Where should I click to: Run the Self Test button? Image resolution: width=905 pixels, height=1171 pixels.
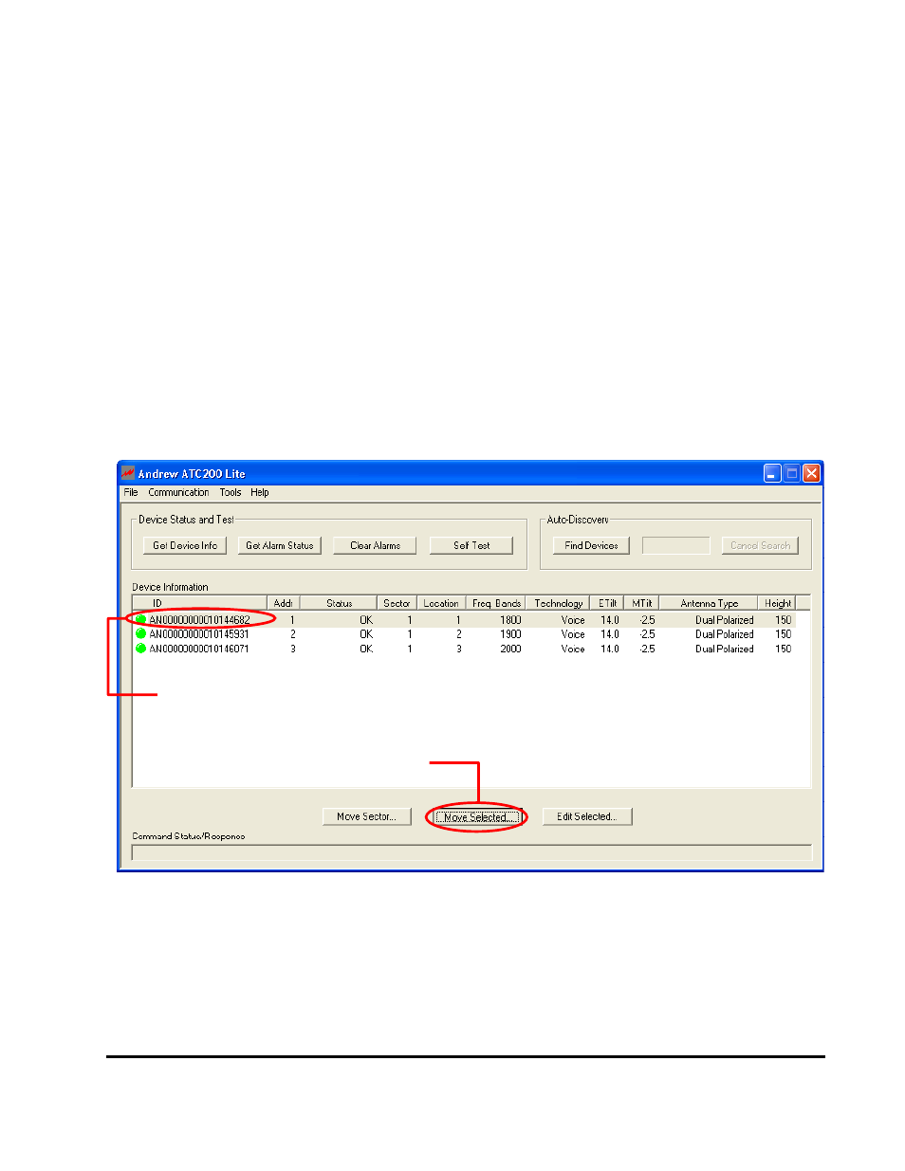coord(471,545)
